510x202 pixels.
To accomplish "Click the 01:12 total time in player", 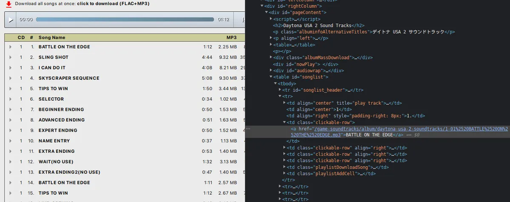I will pos(224,20).
